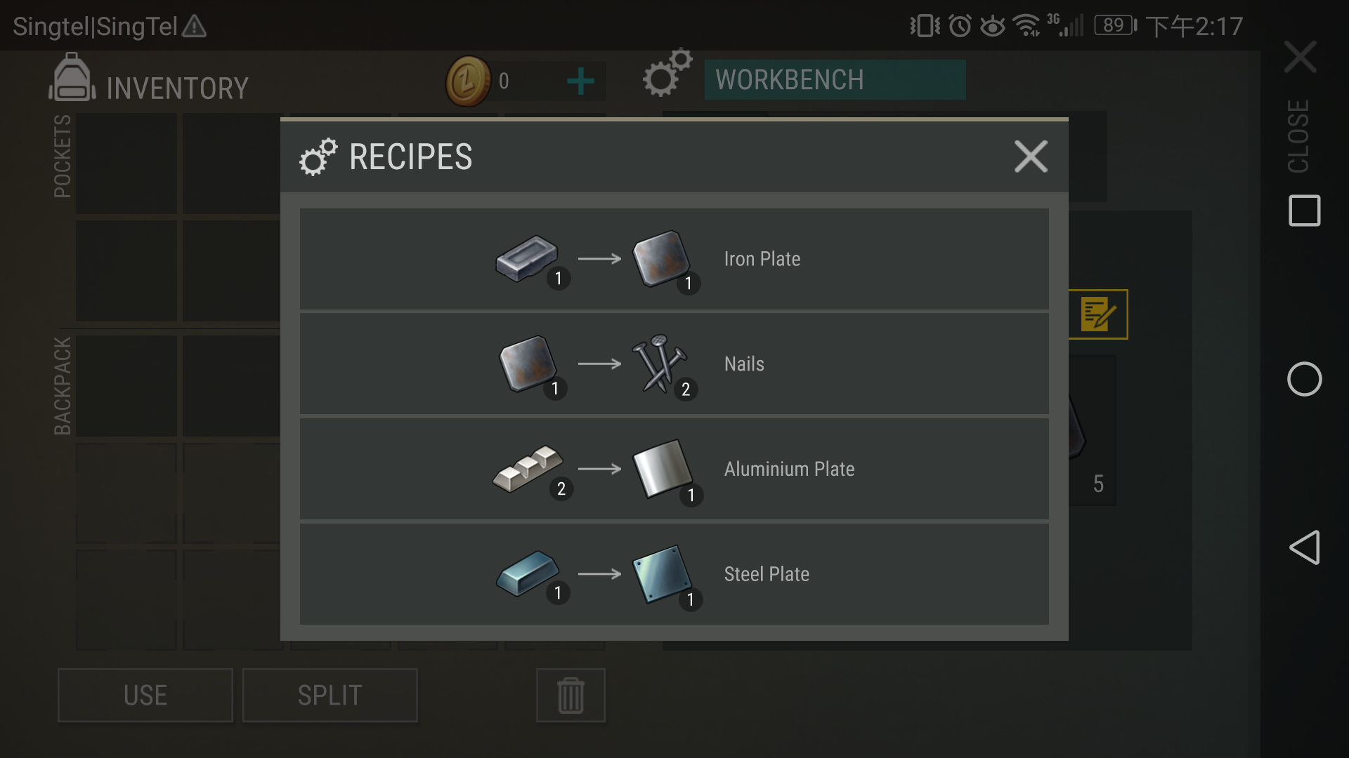Open the yellow recipe notes icon
The height and width of the screenshot is (758, 1349).
(x=1098, y=314)
